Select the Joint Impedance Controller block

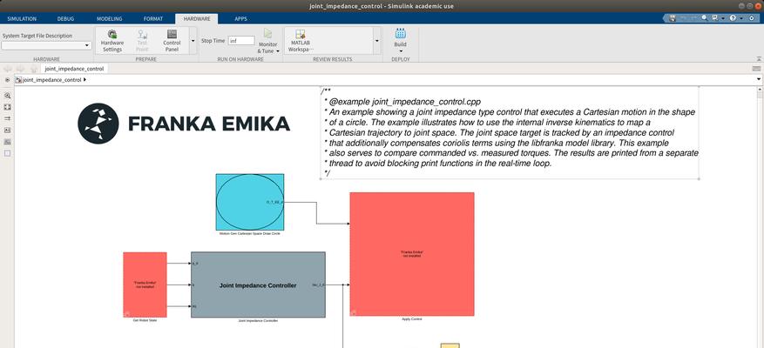(258, 284)
